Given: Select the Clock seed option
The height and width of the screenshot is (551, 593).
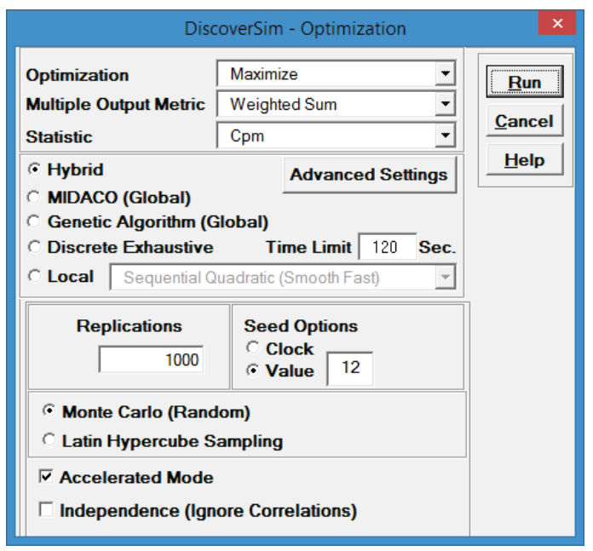Looking at the screenshot, I should click(x=253, y=348).
